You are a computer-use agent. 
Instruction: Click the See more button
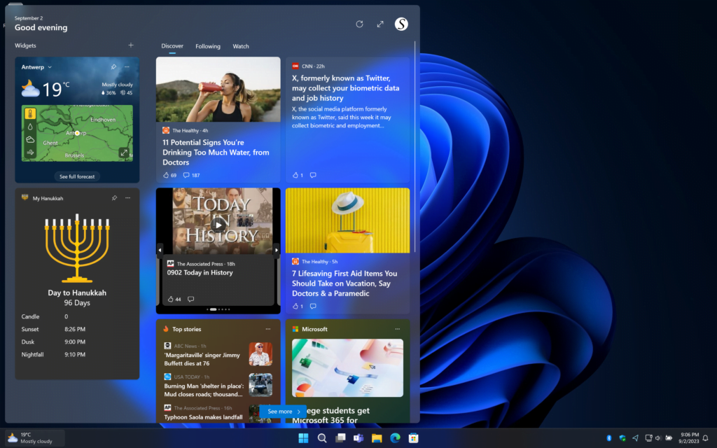click(283, 412)
